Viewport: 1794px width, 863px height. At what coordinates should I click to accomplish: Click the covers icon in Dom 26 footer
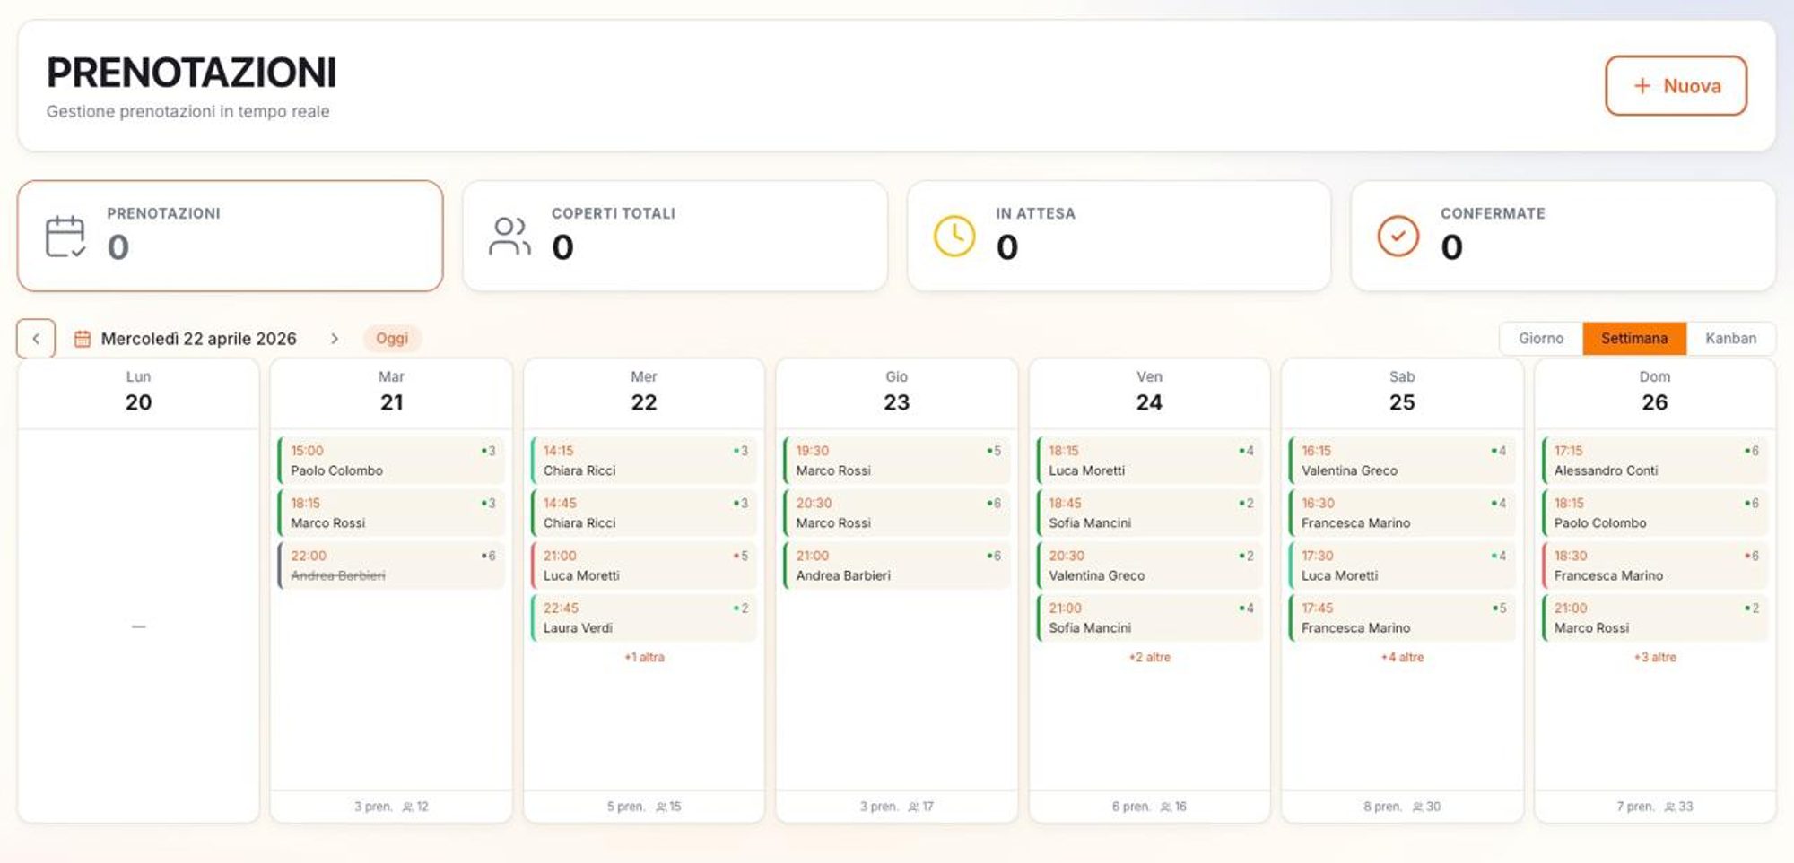[x=1670, y=807]
